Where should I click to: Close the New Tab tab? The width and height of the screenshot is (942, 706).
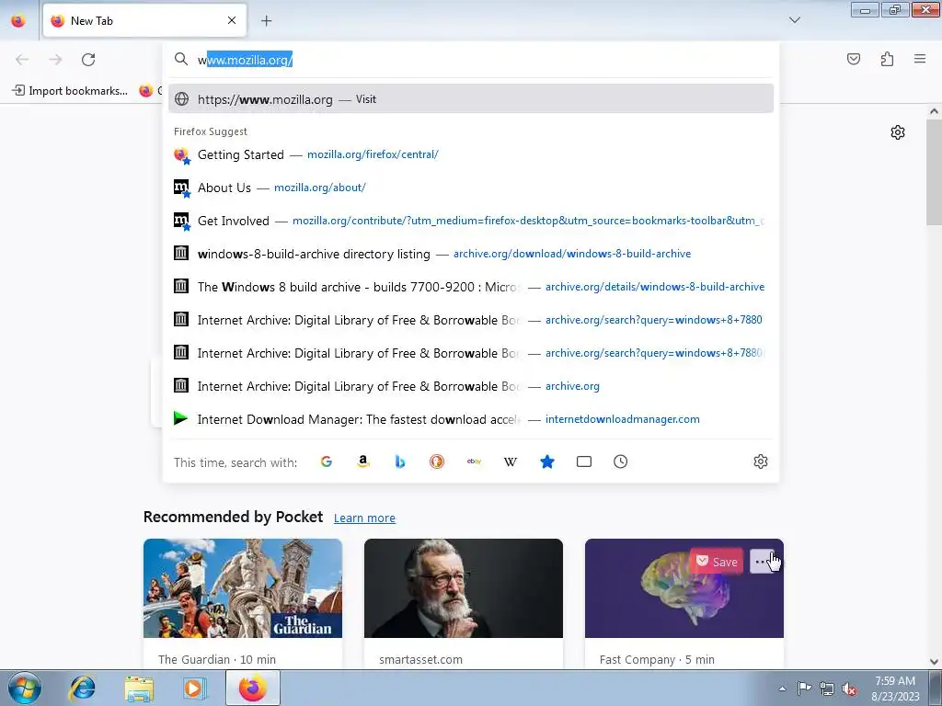232,20
